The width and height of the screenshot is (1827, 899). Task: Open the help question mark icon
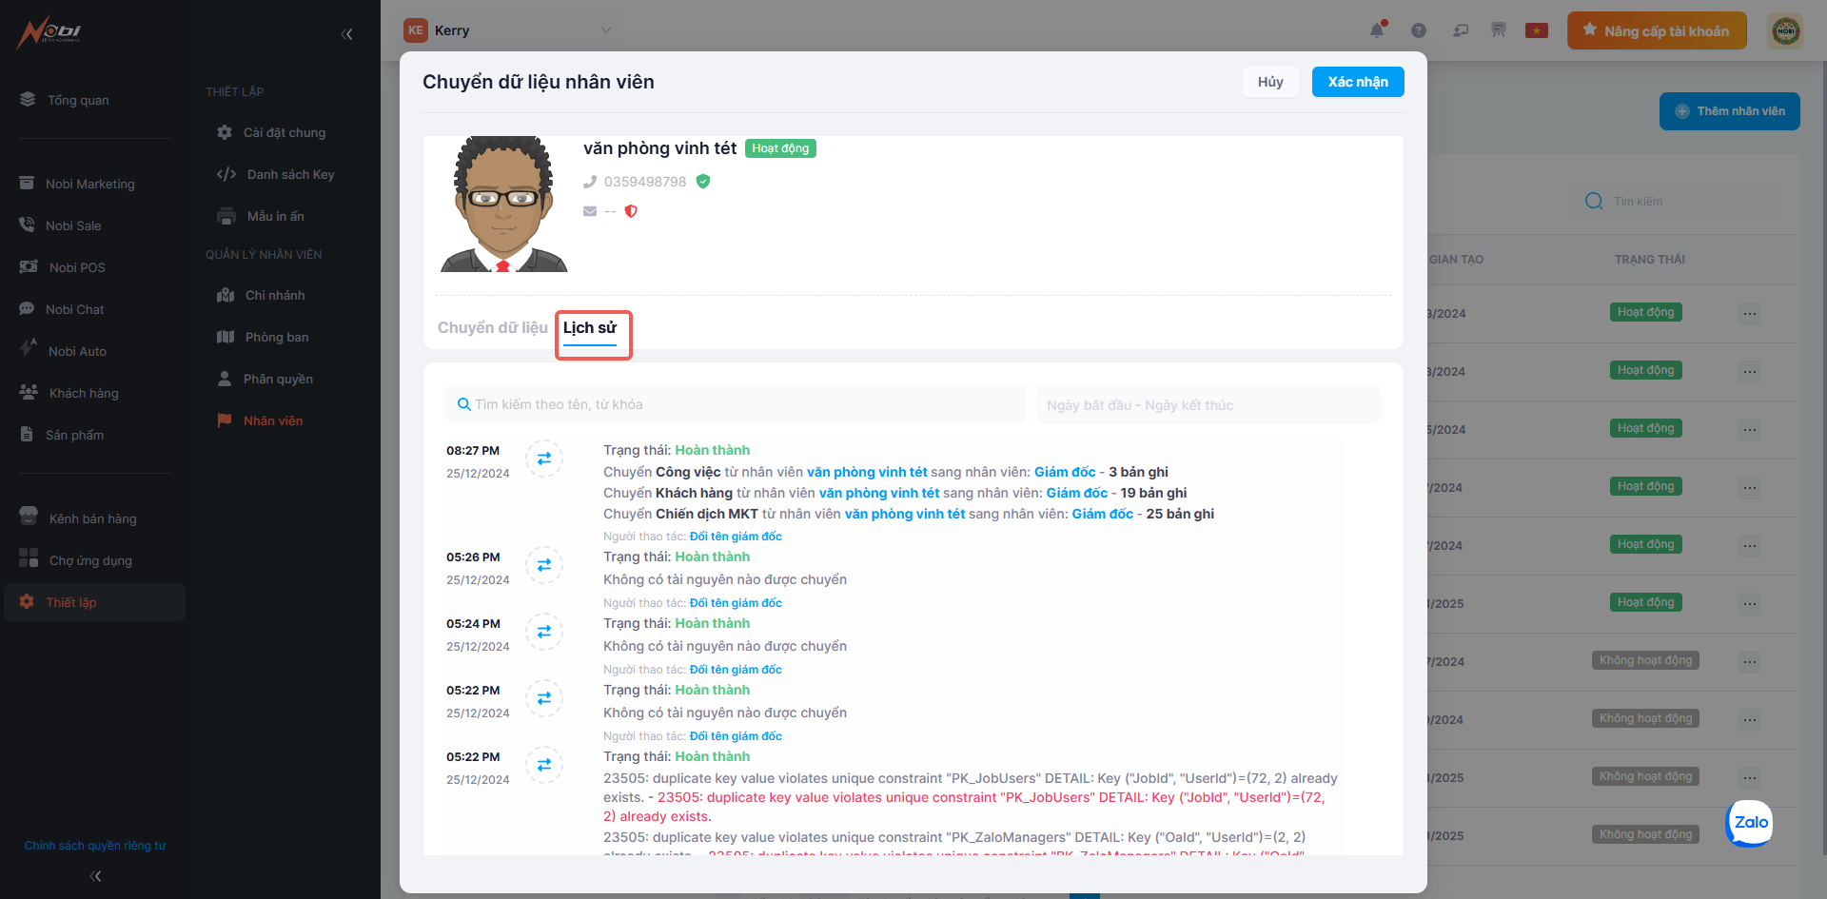click(x=1419, y=30)
